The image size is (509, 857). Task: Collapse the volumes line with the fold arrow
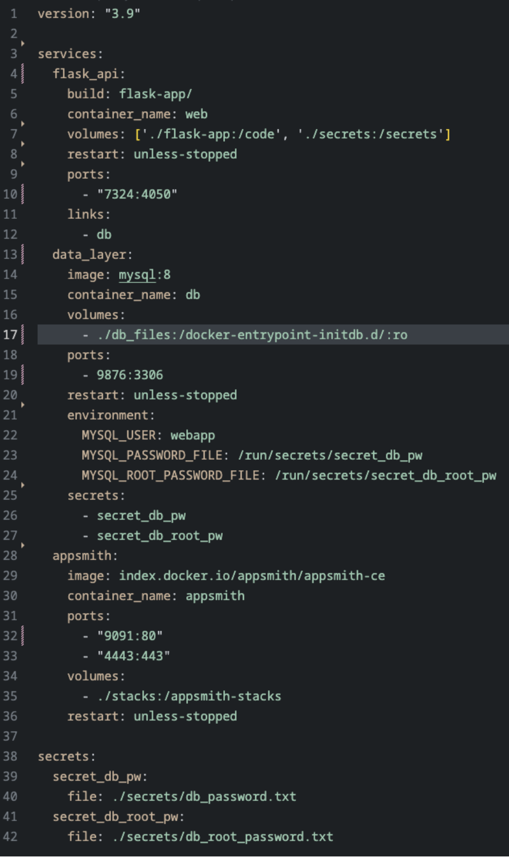click(x=23, y=123)
